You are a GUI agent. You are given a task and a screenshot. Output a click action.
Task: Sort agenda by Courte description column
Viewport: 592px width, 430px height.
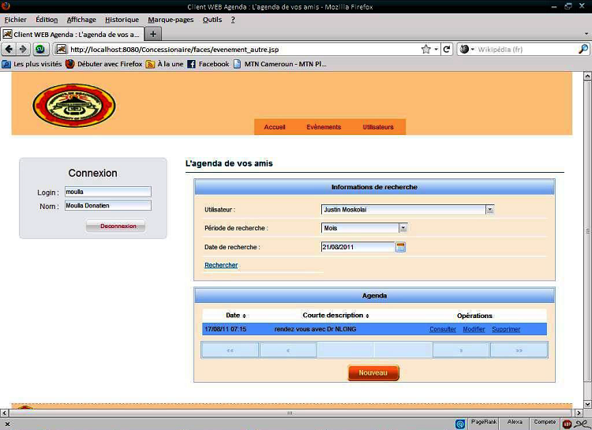point(335,316)
